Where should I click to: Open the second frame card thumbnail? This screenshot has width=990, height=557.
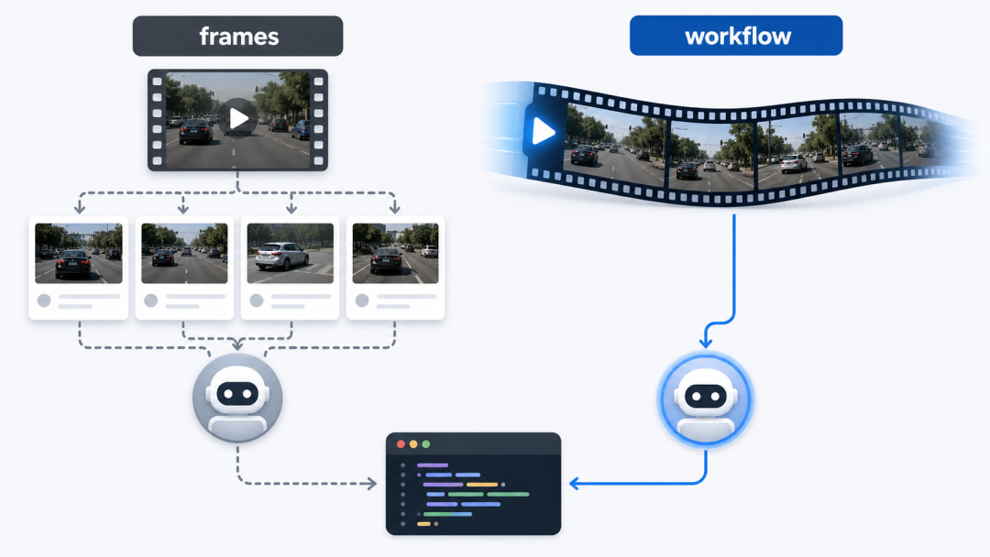point(184,253)
